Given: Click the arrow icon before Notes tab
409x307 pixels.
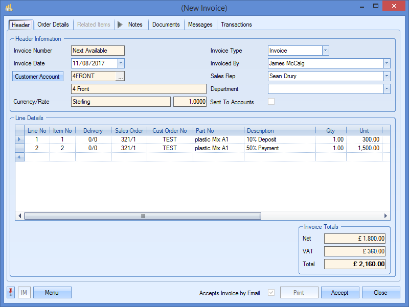Looking at the screenshot, I should tap(120, 25).
